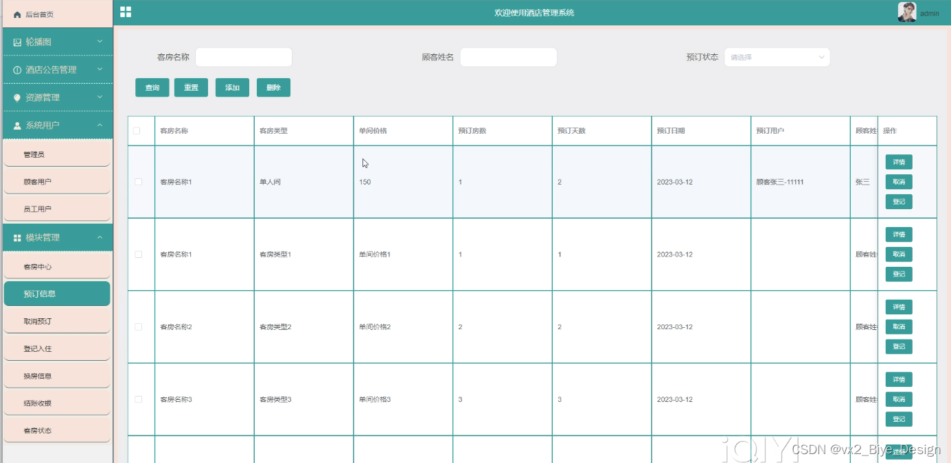Click 取消 in the 客房类型2 row

[x=899, y=327]
